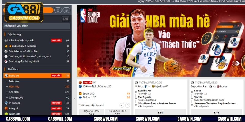
Task: Select Quần vợt tennis category
Action: (x=37, y=114)
